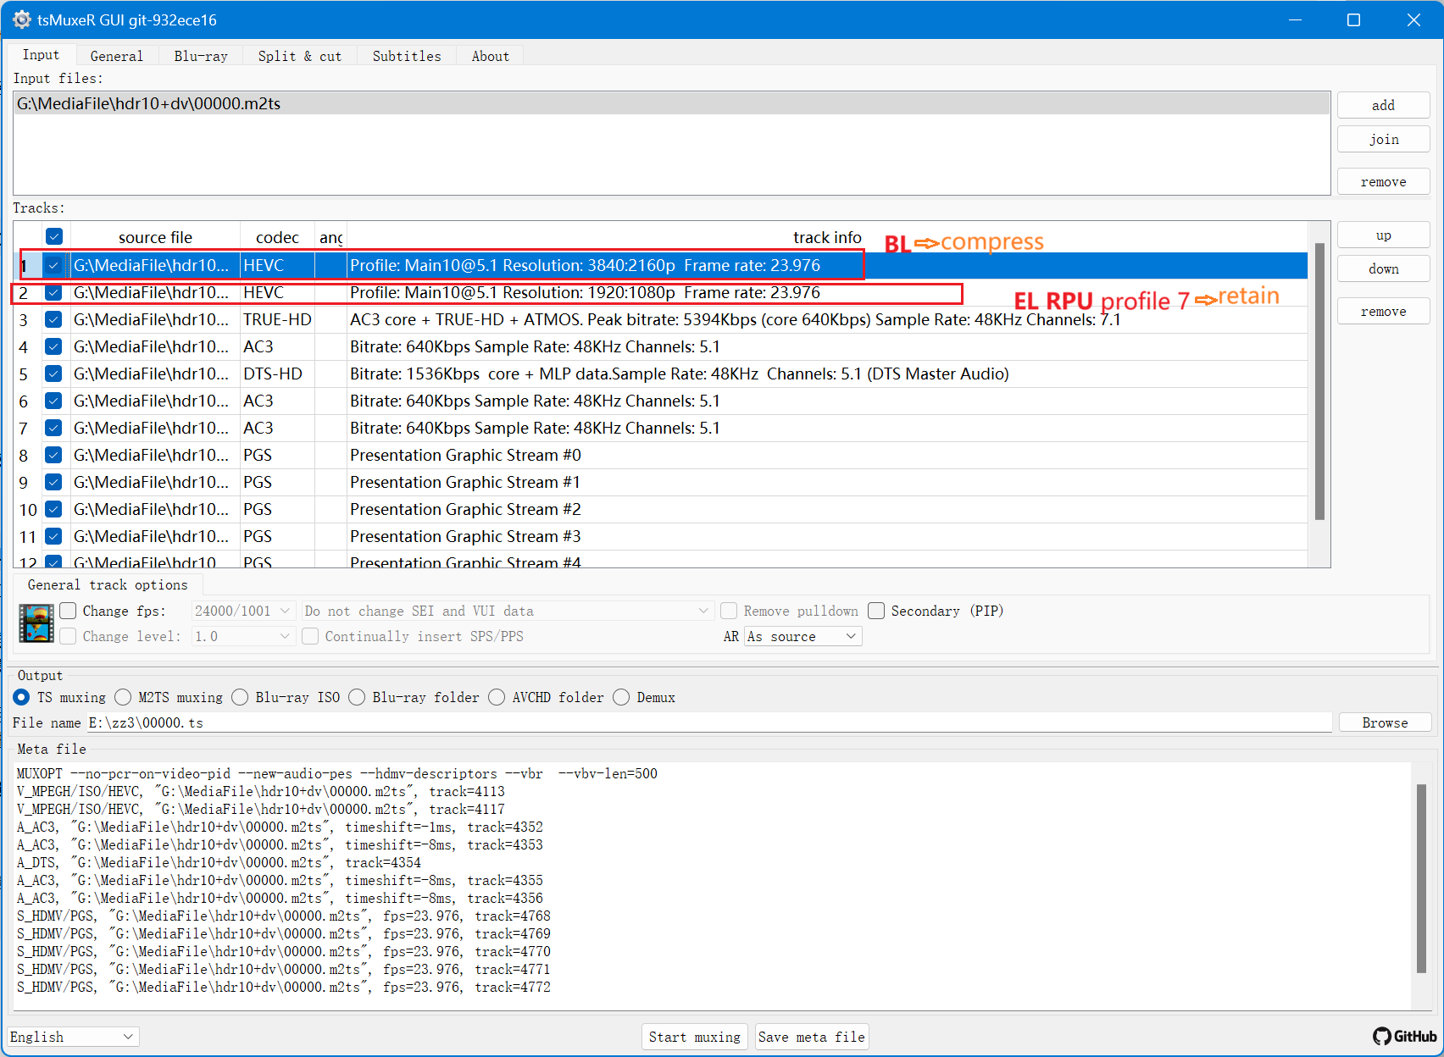This screenshot has height=1057, width=1444.
Task: Move the track up with the up button
Action: [x=1383, y=235]
